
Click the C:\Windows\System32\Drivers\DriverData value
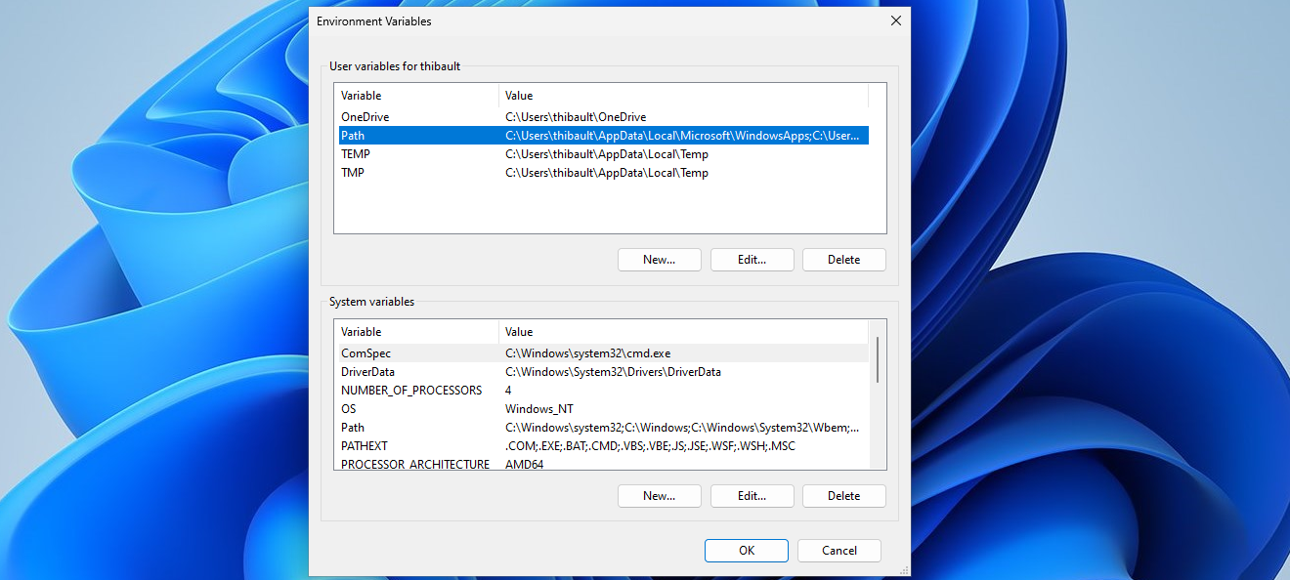(613, 372)
